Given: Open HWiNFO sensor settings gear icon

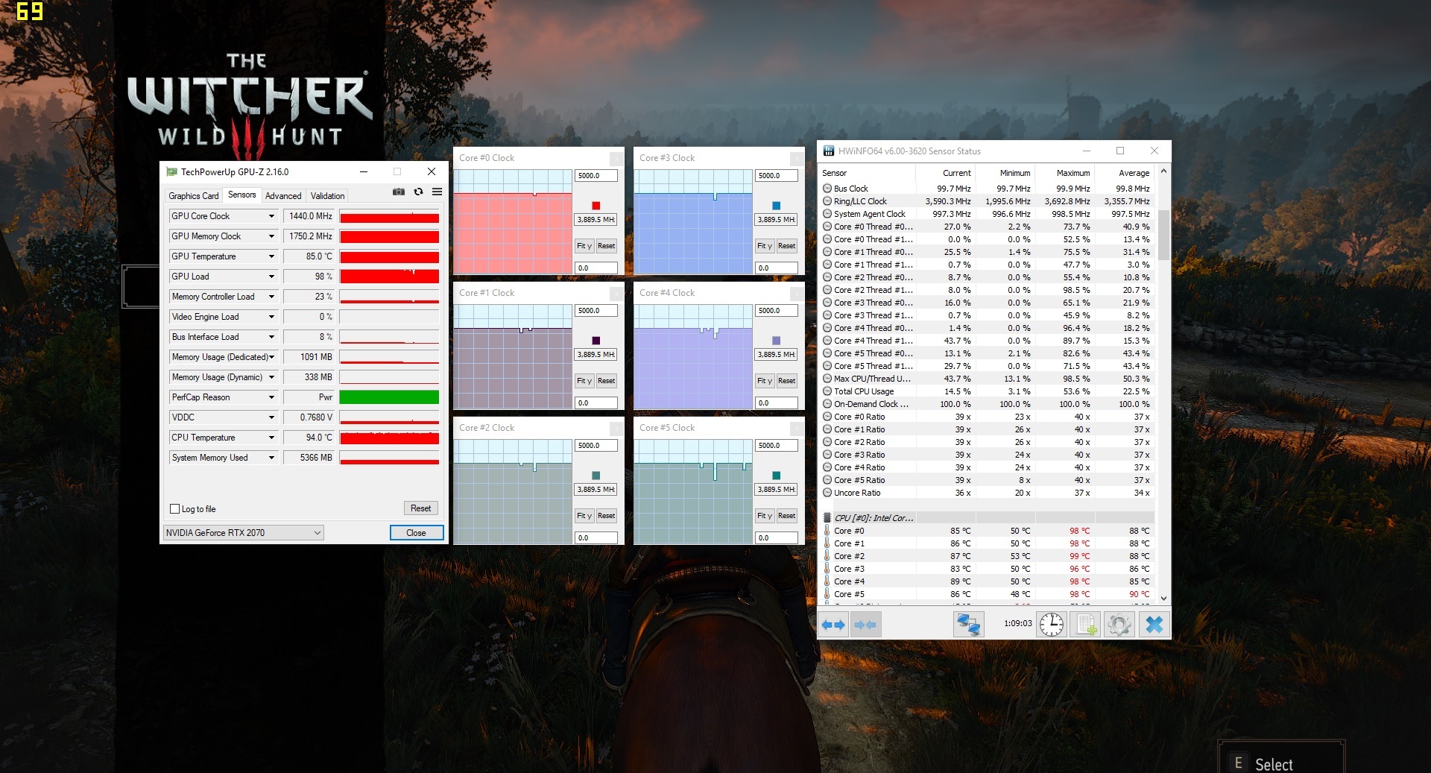Looking at the screenshot, I should (x=1119, y=625).
